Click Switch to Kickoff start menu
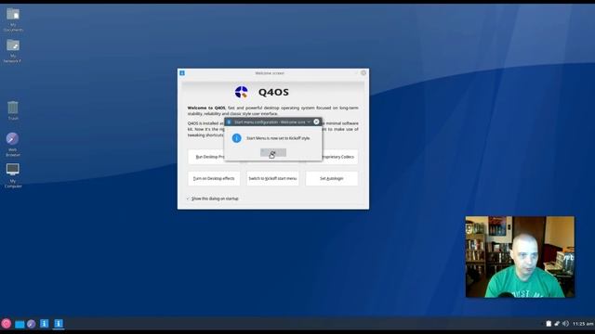595x334 pixels. click(272, 178)
